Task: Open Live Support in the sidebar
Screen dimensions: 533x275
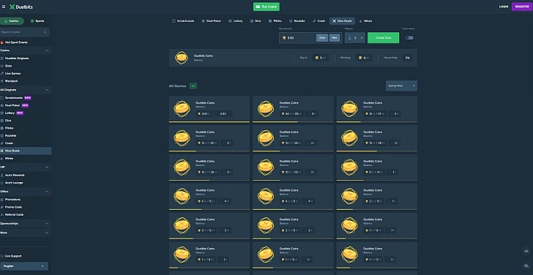Action: (11, 256)
